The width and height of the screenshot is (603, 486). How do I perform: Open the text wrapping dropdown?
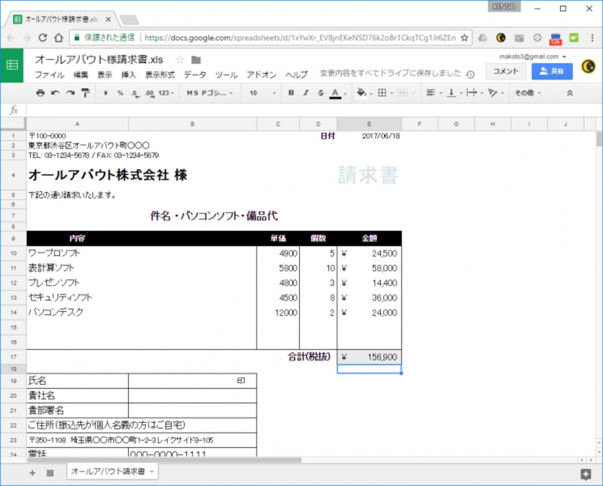click(474, 93)
